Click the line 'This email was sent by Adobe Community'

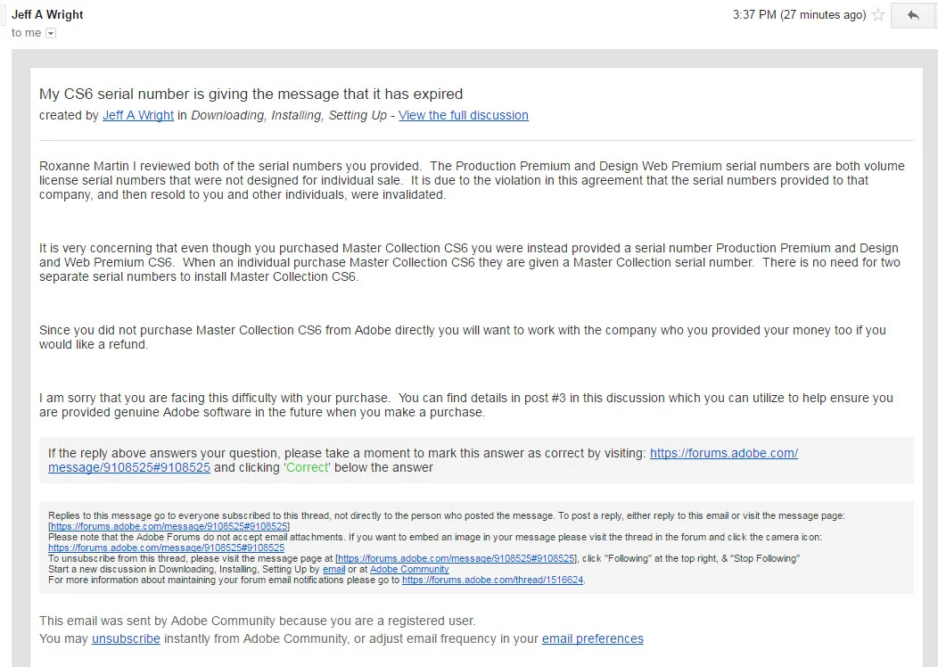257,621
